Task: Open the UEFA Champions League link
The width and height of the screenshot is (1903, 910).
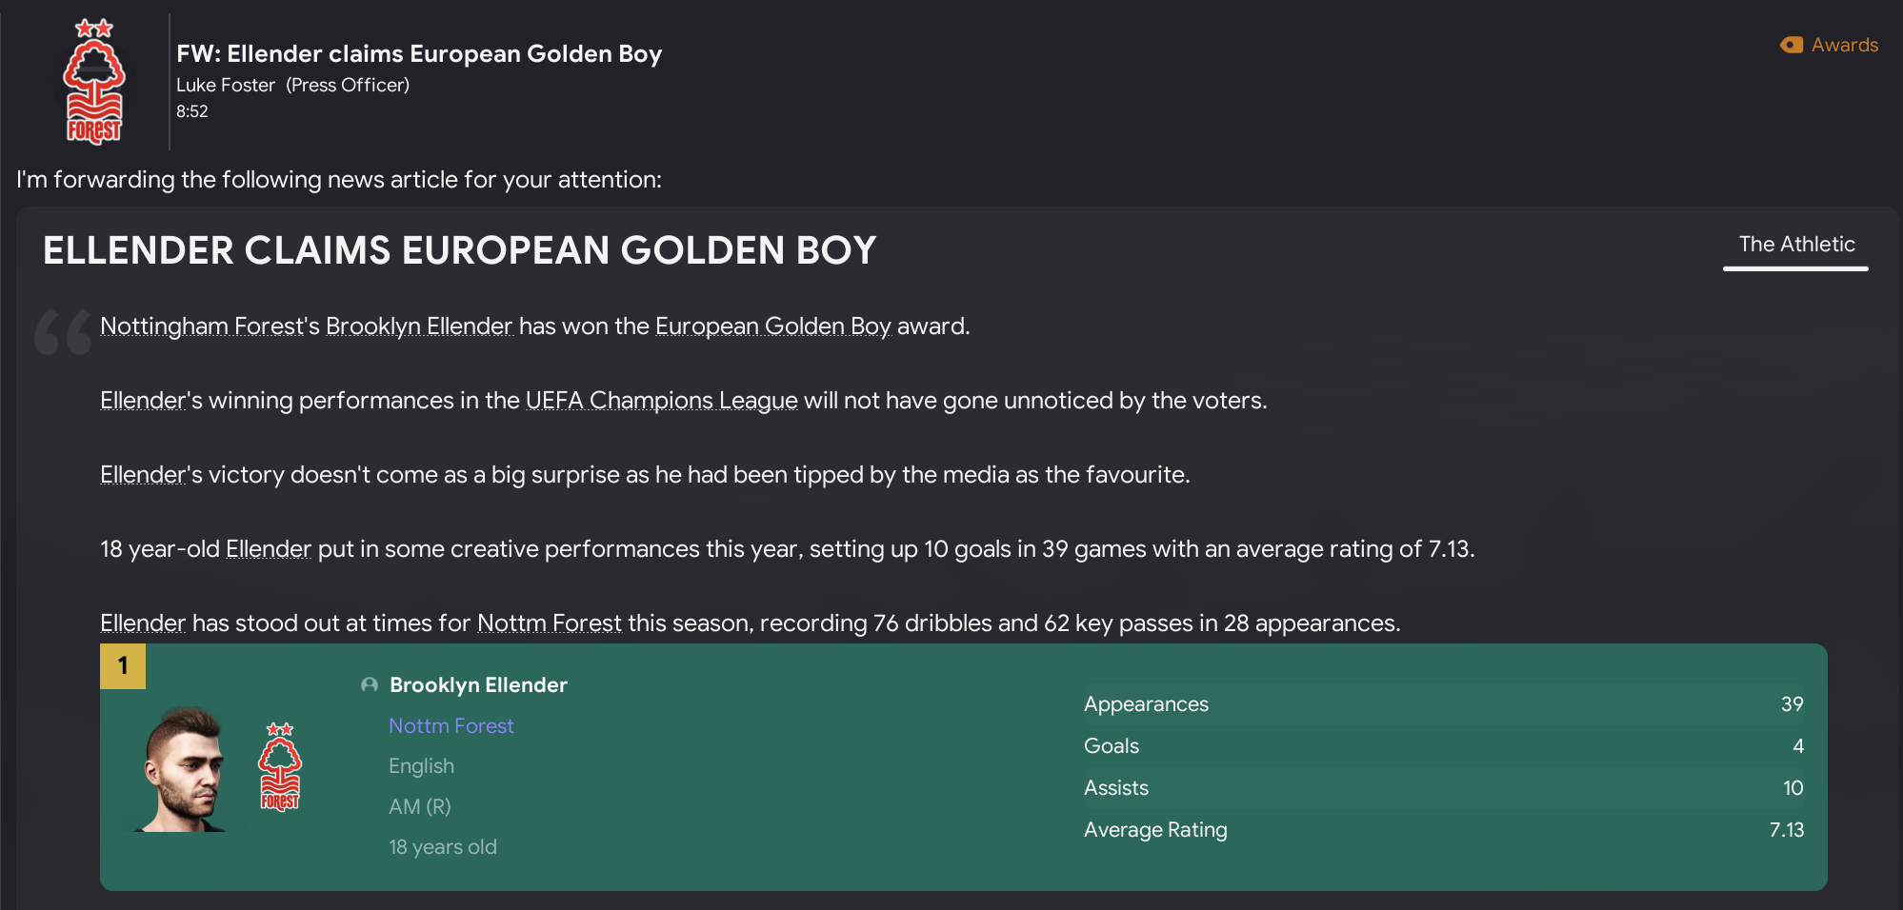Action: point(661,401)
